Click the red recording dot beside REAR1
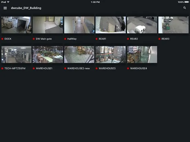The width and height of the screenshot is (190, 142). (x=96, y=39)
